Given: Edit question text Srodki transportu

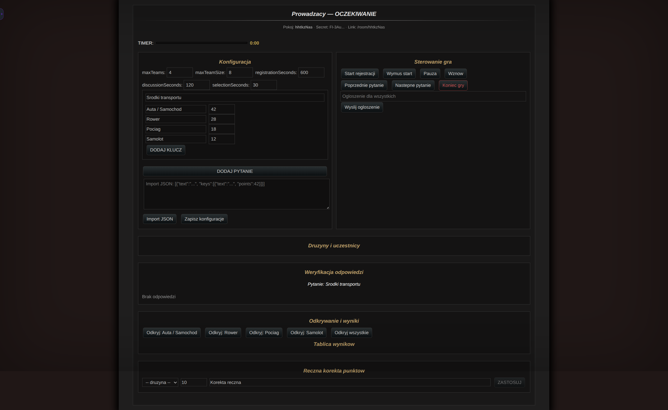Looking at the screenshot, I should pos(235,98).
